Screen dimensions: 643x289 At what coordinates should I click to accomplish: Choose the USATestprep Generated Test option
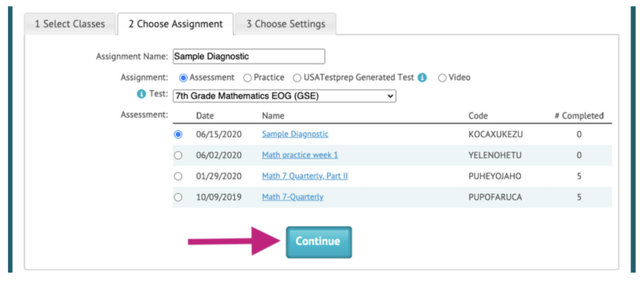[297, 78]
